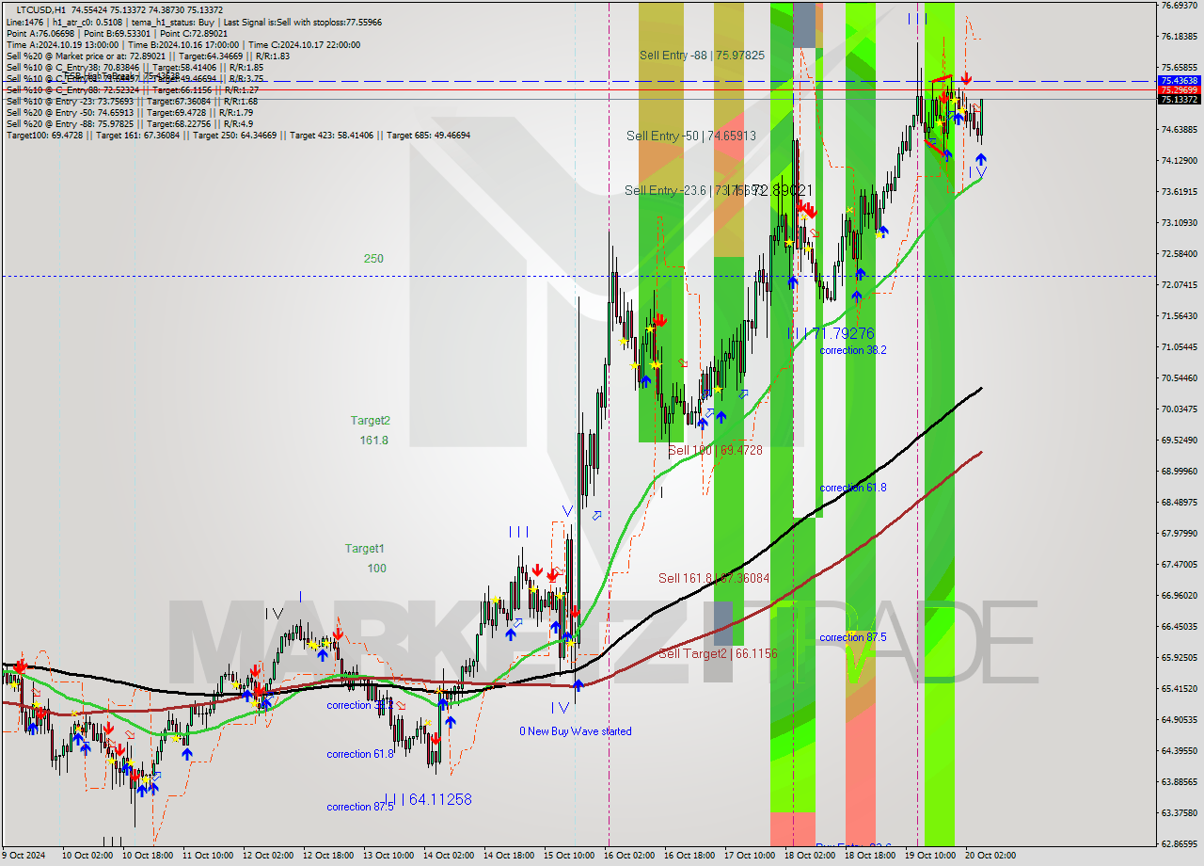Click the 'Sell 161.8 | 67.36084' label
This screenshot has width=1204, height=866.
pyautogui.click(x=714, y=578)
